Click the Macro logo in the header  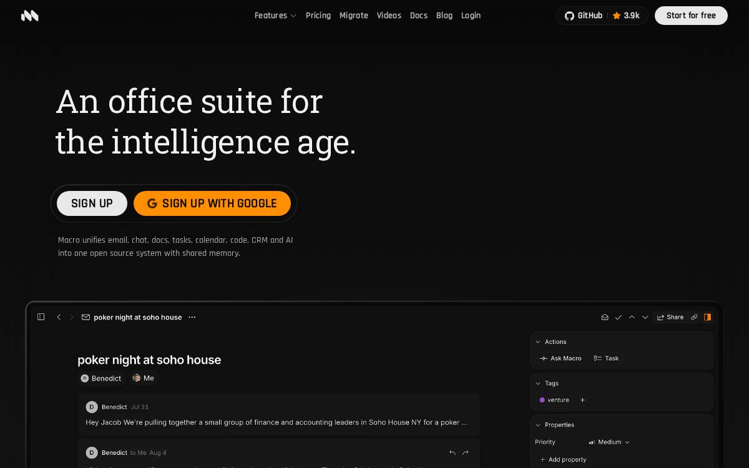(30, 16)
